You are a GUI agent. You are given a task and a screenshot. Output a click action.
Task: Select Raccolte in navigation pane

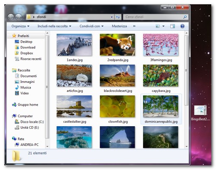pos(24,70)
